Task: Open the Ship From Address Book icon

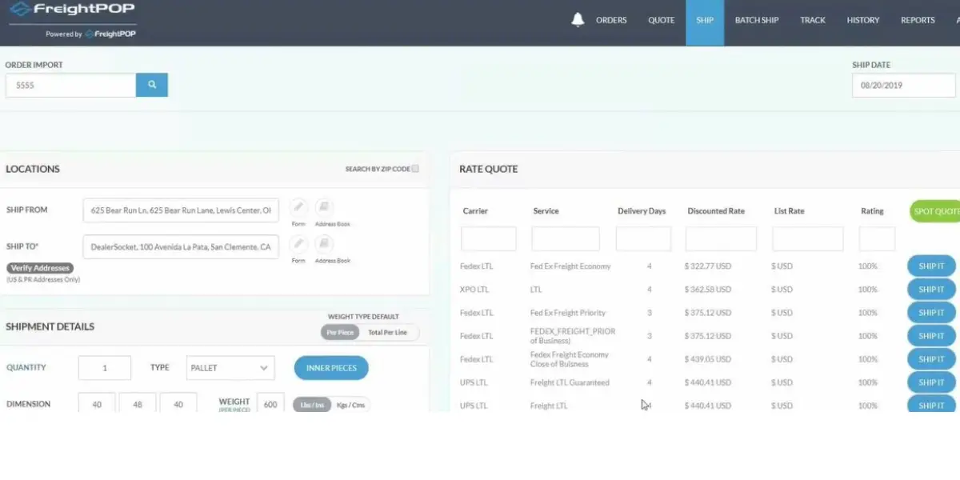Action: pyautogui.click(x=324, y=206)
